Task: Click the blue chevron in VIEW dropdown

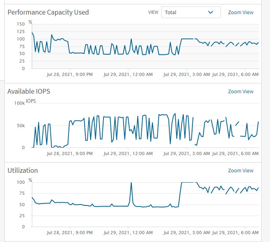Action: (211, 12)
